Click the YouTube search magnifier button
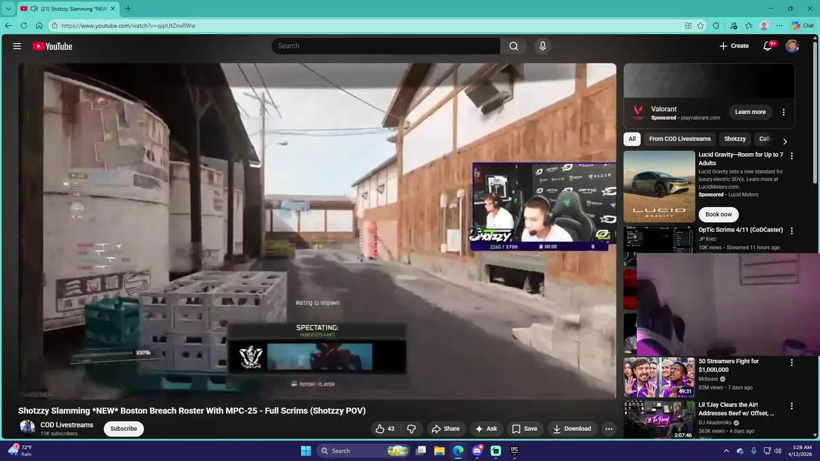The width and height of the screenshot is (820, 461). 514,46
